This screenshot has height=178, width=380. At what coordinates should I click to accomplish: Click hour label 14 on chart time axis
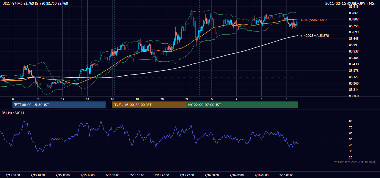point(88,99)
